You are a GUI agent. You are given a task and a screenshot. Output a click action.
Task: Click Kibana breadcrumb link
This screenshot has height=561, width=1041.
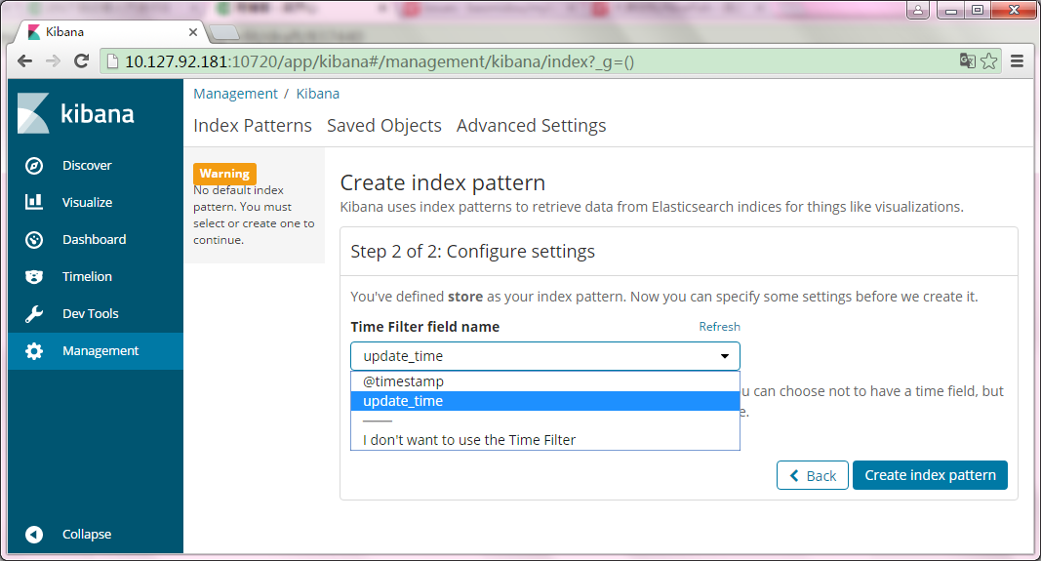click(317, 94)
